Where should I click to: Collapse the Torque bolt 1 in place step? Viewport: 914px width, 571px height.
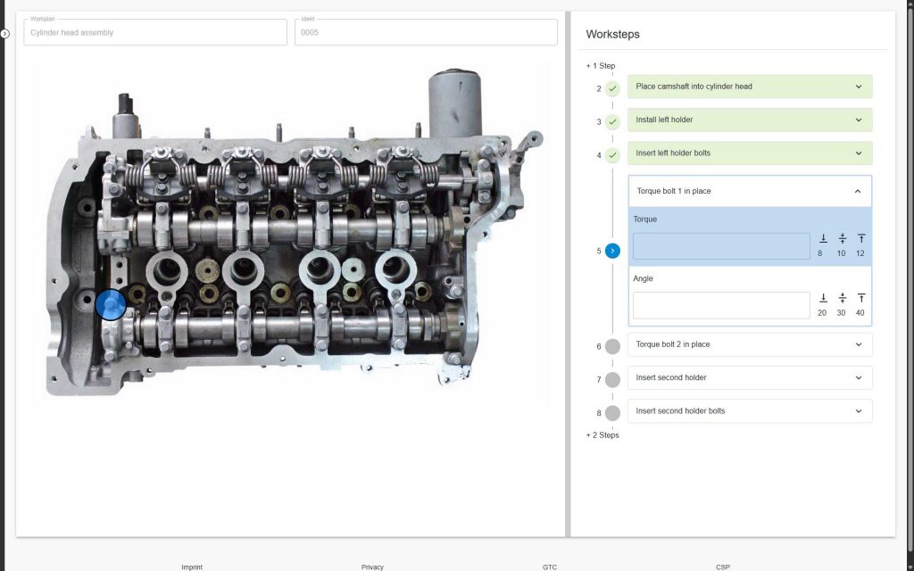[x=858, y=191]
